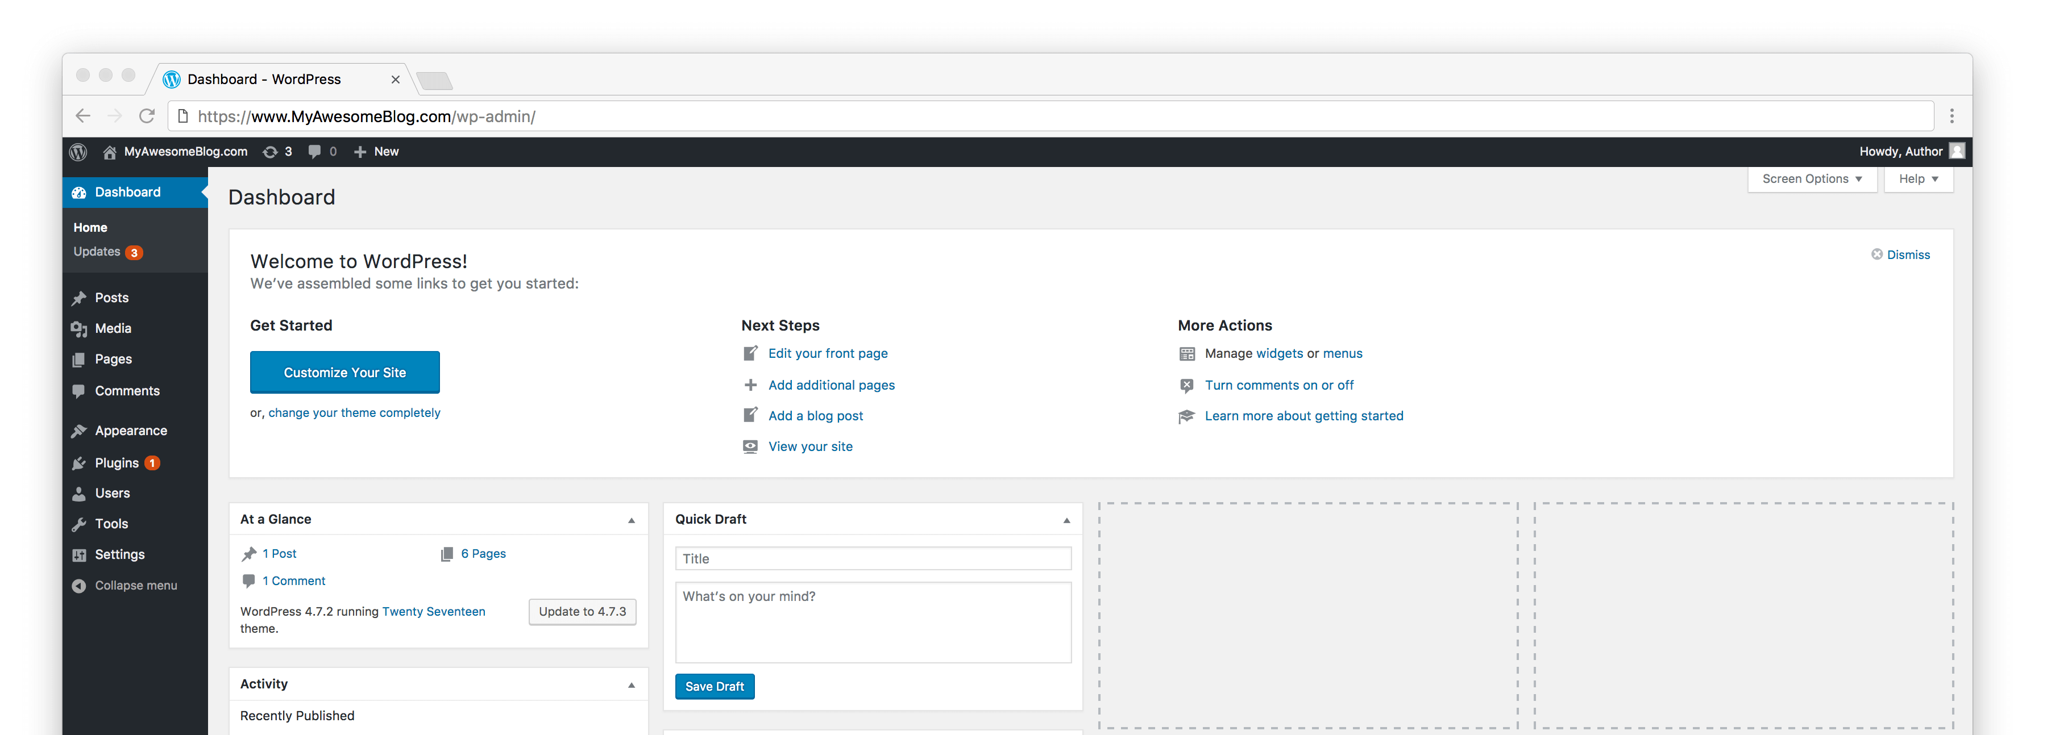
Task: Open the Author avatar in admin bar
Action: point(1956,151)
